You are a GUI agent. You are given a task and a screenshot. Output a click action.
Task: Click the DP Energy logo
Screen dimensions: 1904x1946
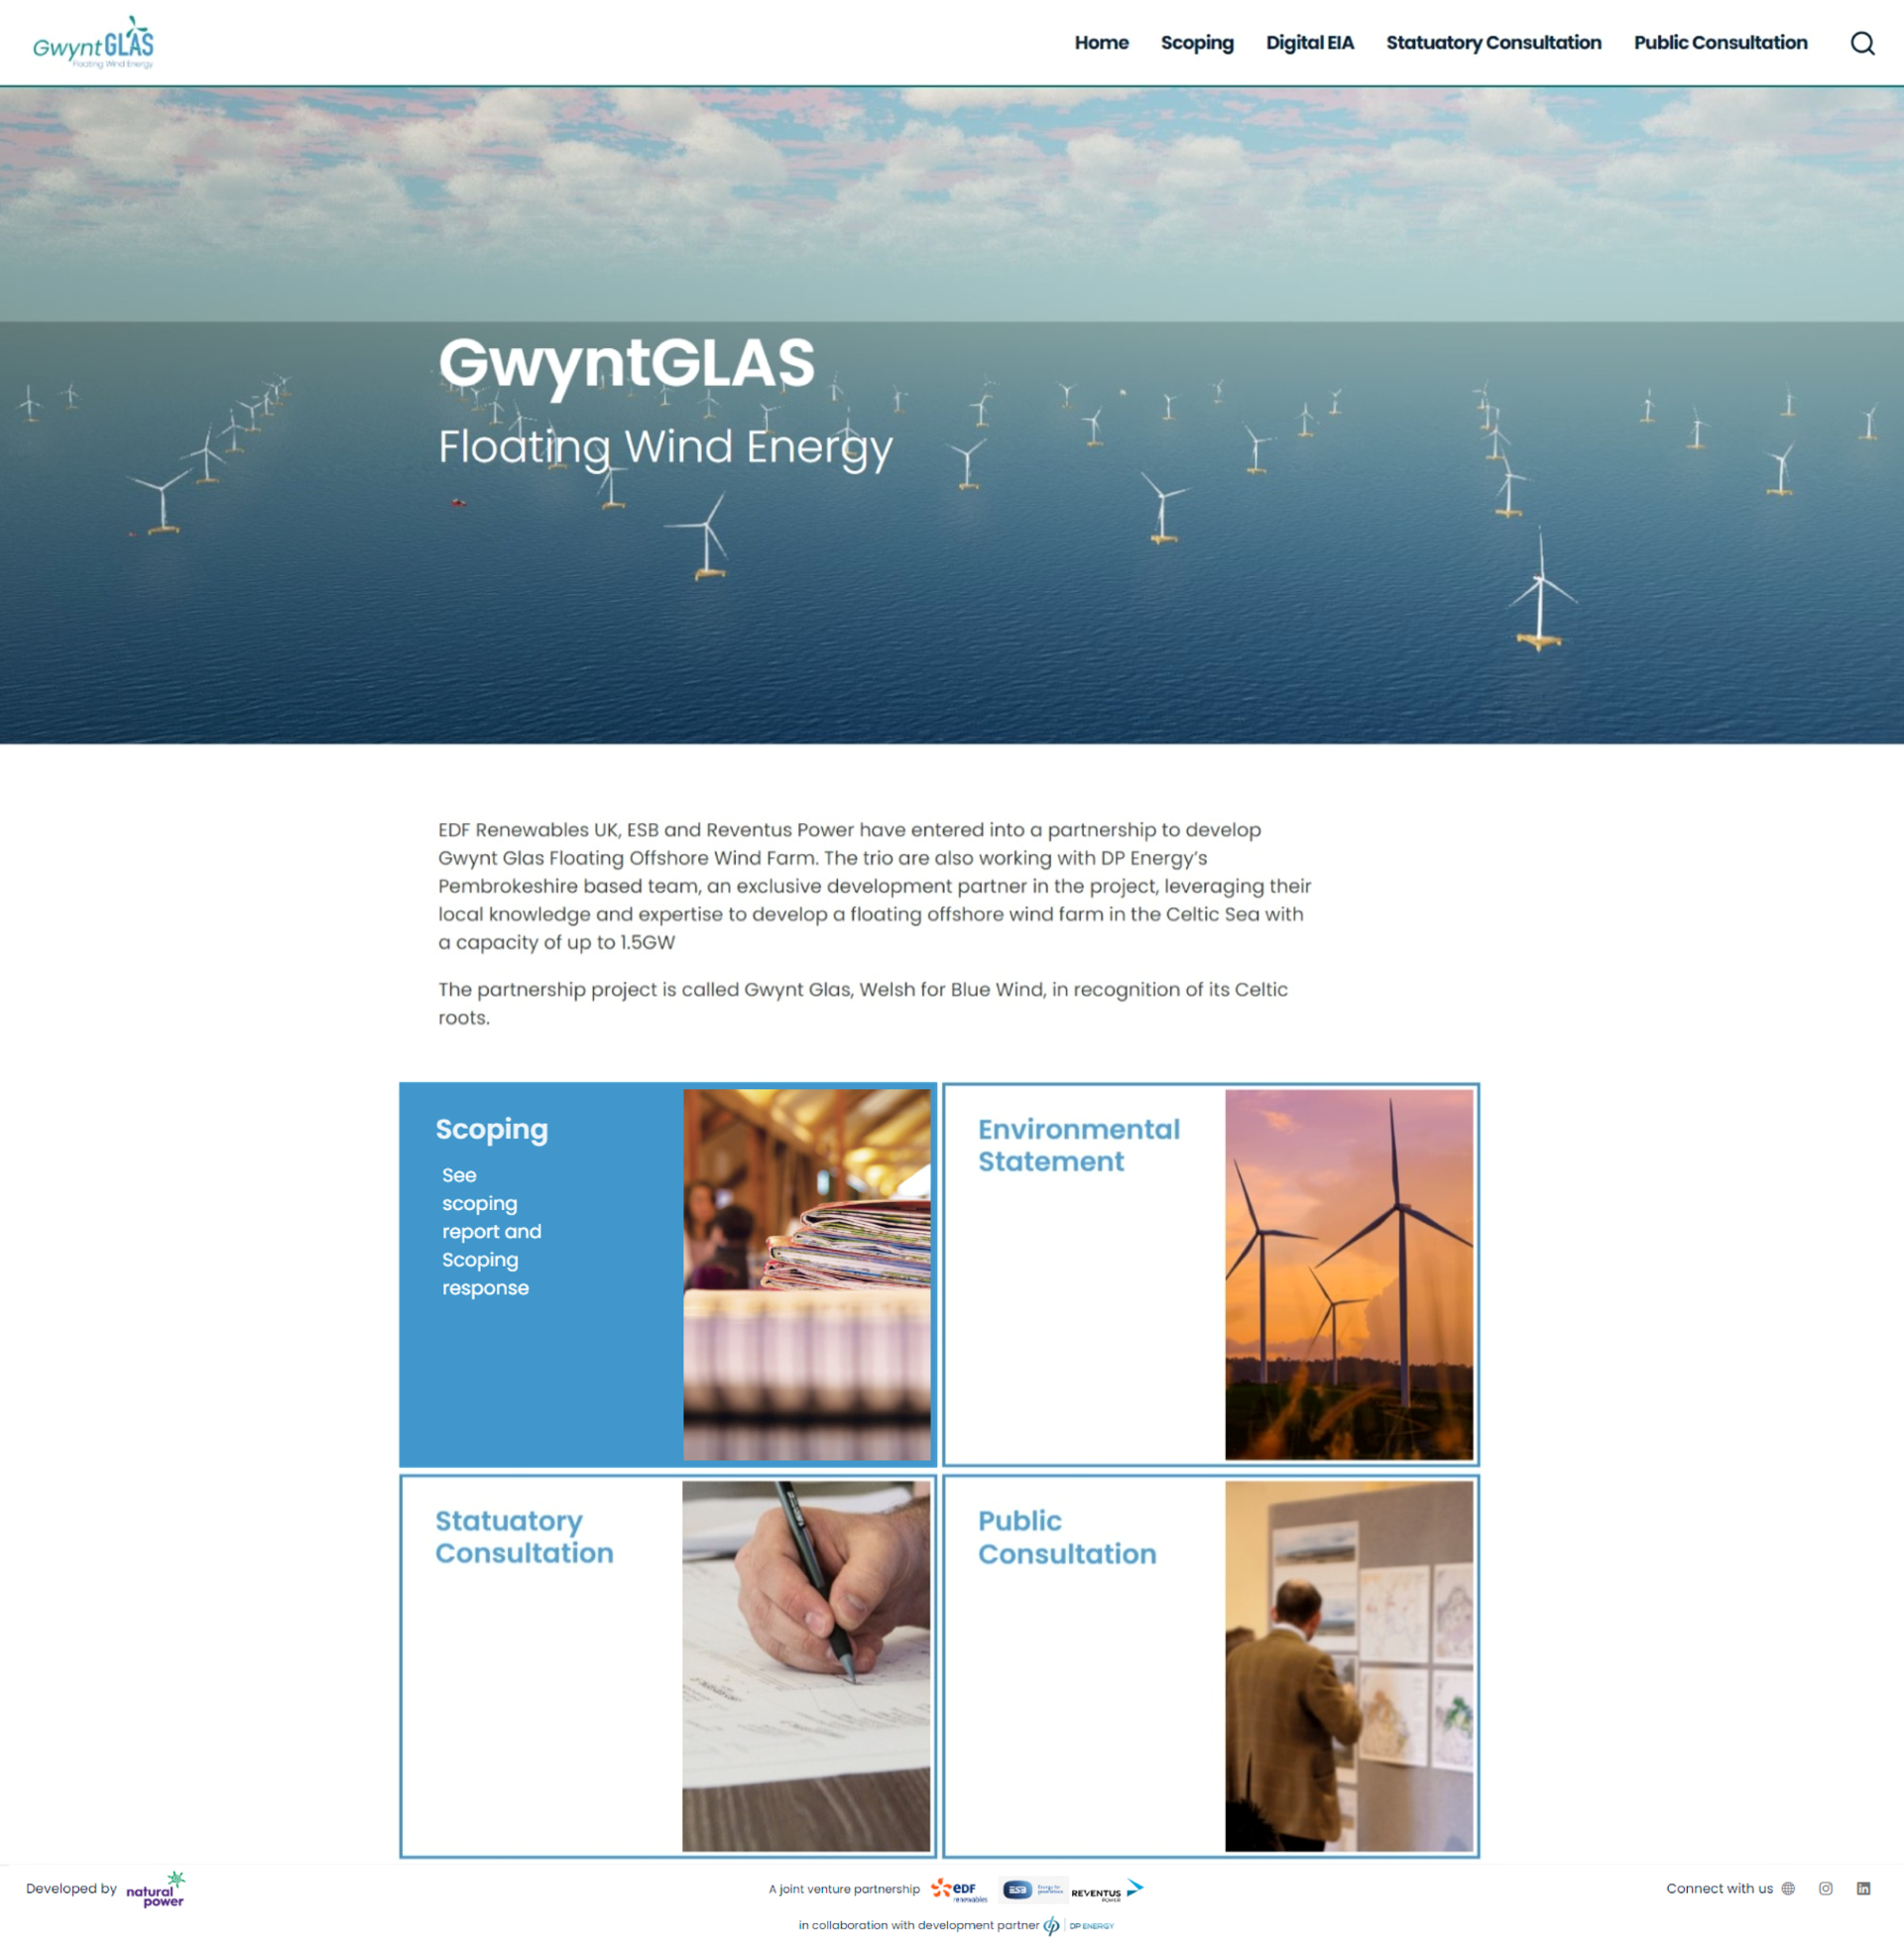tap(1080, 1925)
